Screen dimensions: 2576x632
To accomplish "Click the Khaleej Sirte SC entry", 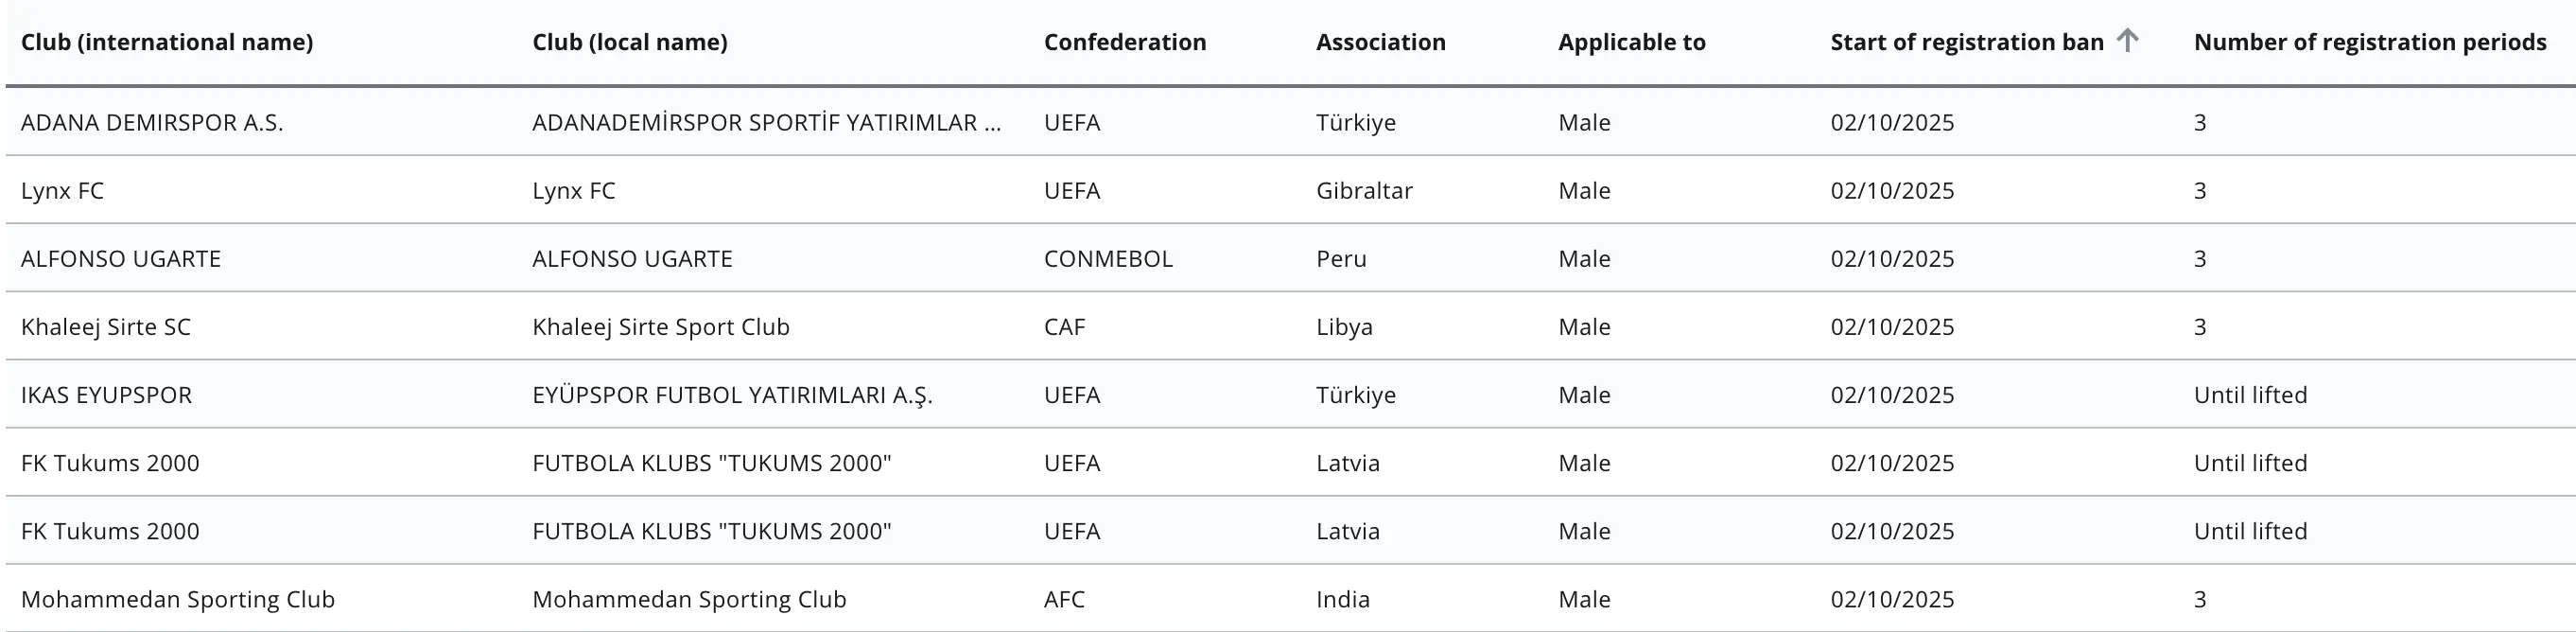I will pos(107,326).
